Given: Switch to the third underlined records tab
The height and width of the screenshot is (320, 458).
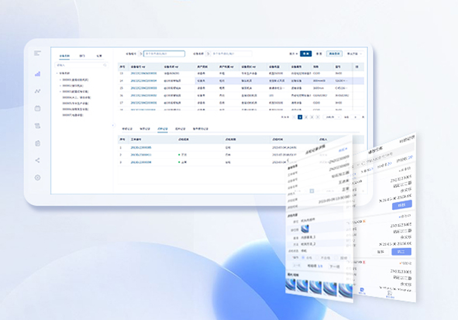Looking at the screenshot, I should click(x=162, y=128).
